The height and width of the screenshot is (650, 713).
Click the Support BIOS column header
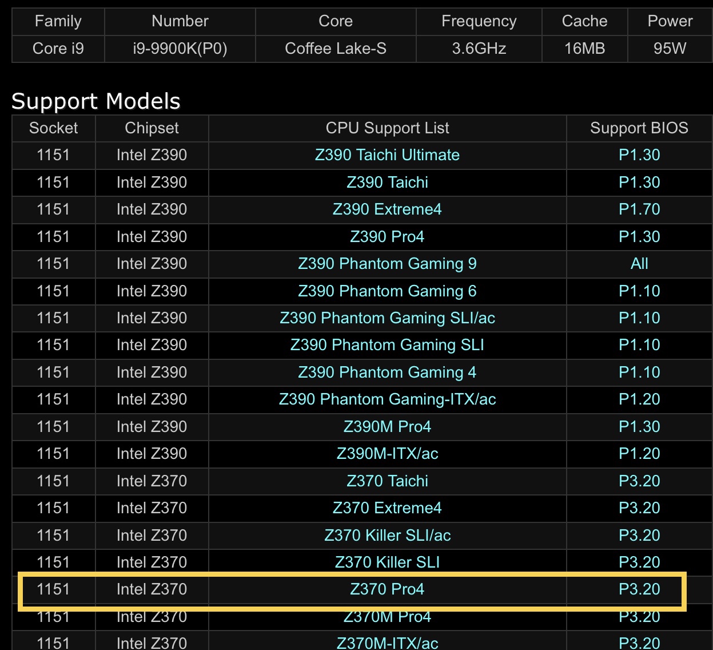click(x=639, y=128)
